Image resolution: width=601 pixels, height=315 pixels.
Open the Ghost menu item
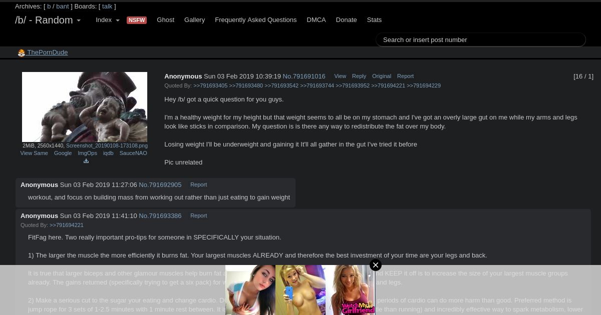(166, 20)
